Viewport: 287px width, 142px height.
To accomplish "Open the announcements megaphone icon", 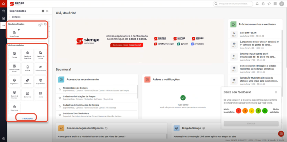I will tap(269, 4).
